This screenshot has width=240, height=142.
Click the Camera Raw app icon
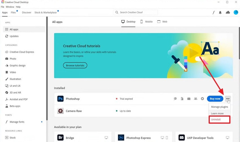click(x=60, y=111)
